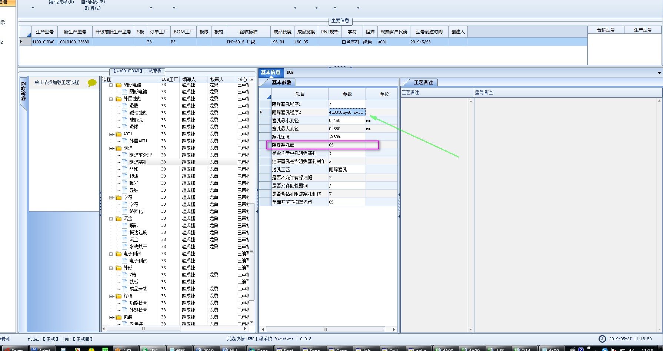Viewport: 663px width, 351px height.
Task: Open the 工艺备注 tab
Action: point(423,83)
